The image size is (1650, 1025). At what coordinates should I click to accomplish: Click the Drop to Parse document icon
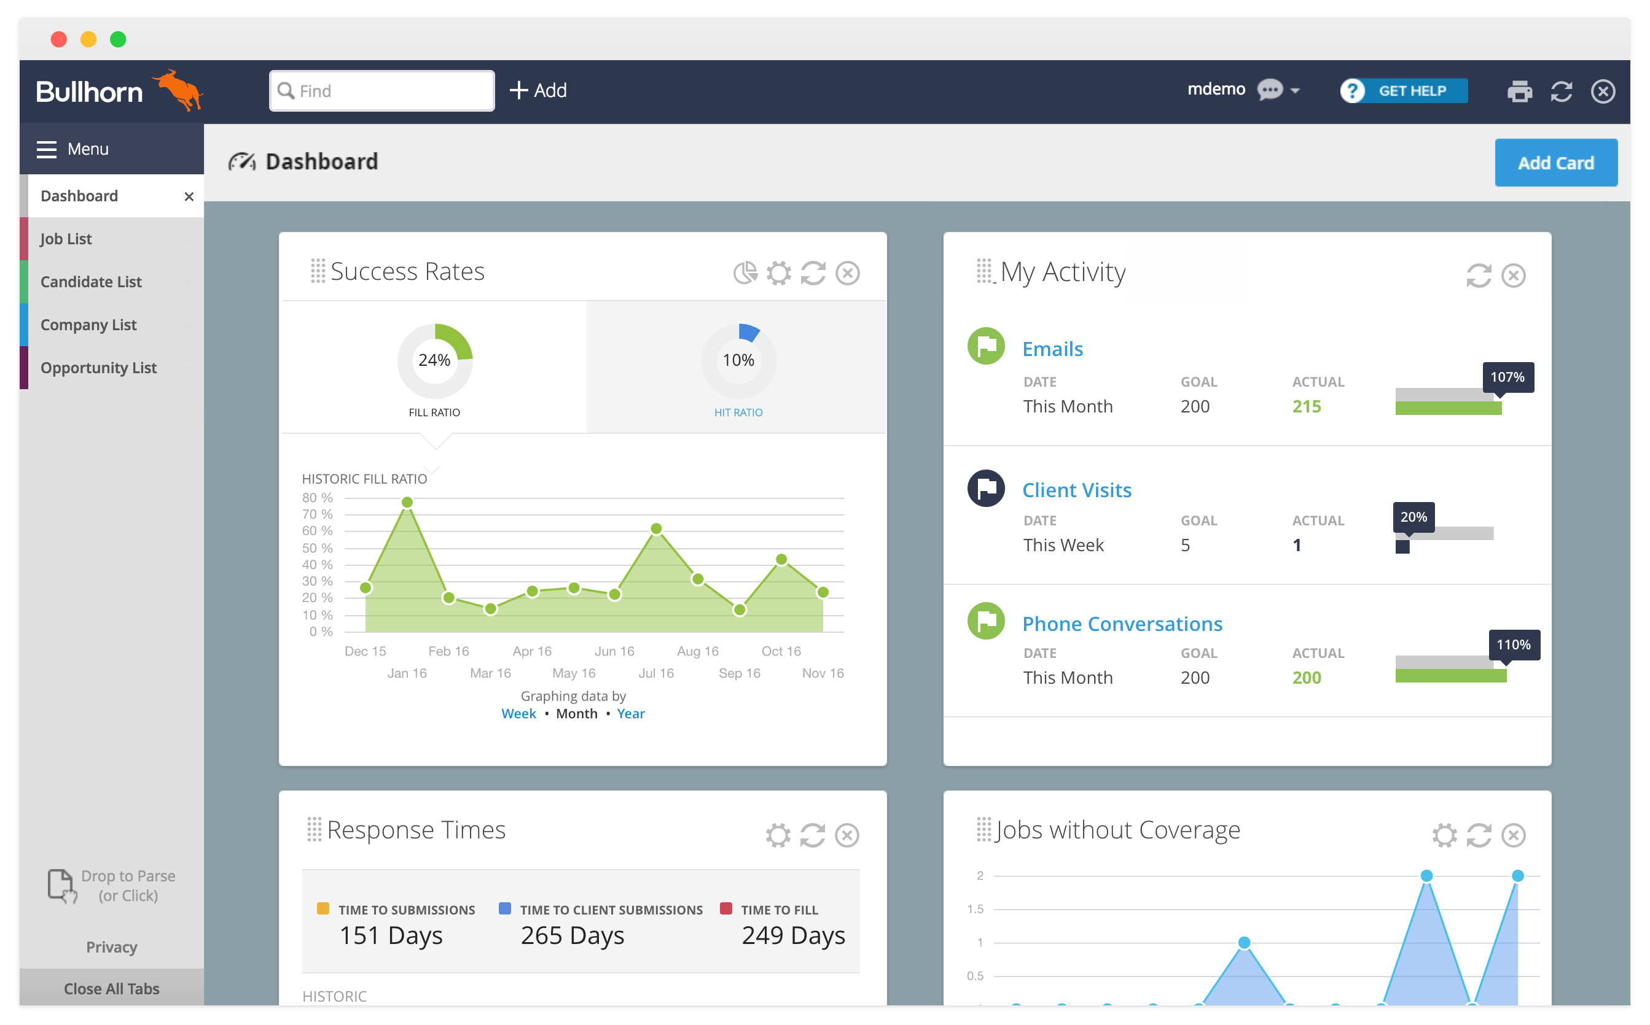click(x=62, y=885)
